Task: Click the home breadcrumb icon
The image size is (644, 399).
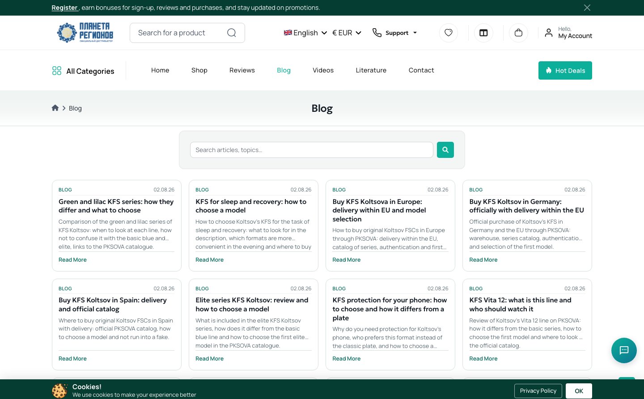Action: pos(55,108)
